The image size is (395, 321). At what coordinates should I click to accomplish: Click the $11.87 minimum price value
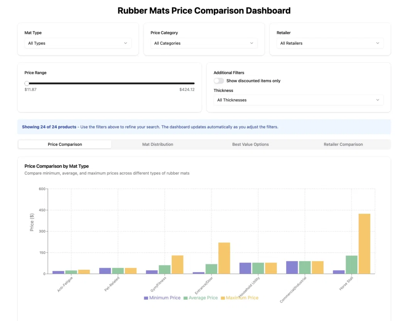[x=30, y=90]
